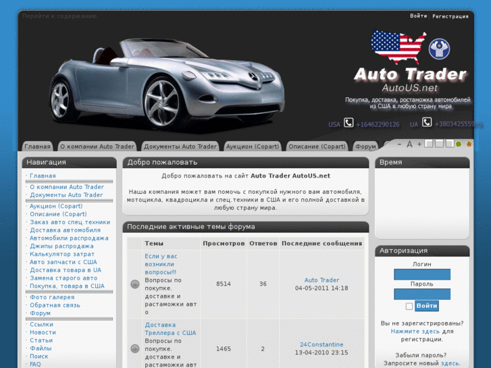This screenshot has height=368, width=491.
Task: Click Войти link in top header
Action: [x=419, y=16]
